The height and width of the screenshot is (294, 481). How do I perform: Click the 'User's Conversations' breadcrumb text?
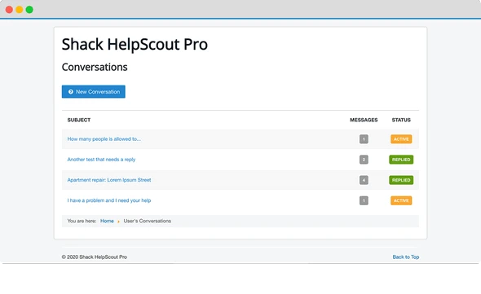148,221
